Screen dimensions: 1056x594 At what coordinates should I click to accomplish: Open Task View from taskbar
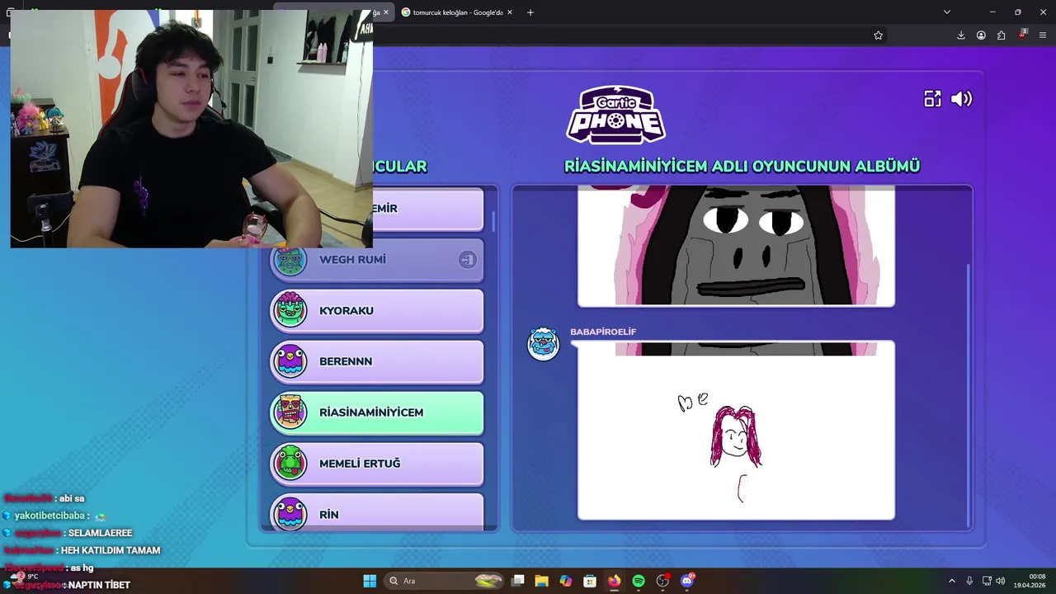tap(518, 581)
